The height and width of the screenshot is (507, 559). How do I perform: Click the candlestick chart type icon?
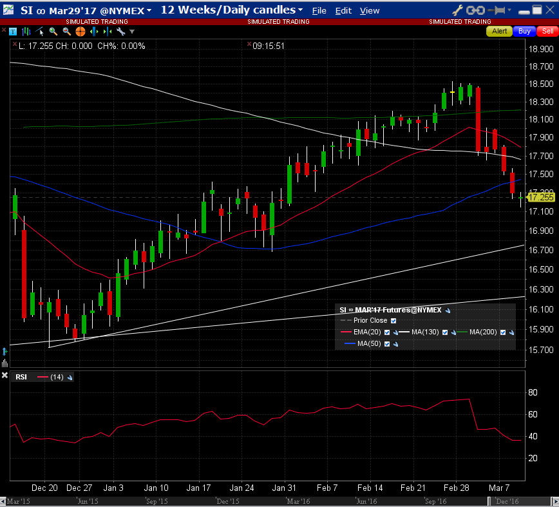26,32
